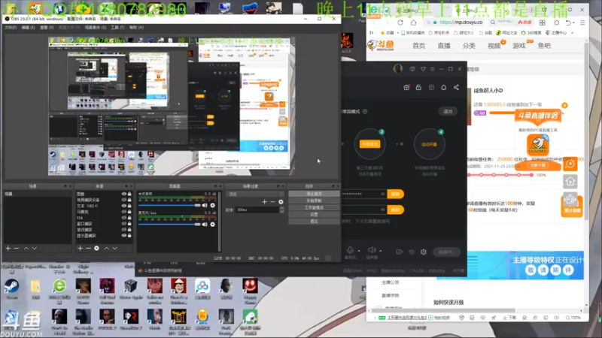Viewport: 602px width, 338px height.
Task: Move source down in sources panel
Action: 115,249
